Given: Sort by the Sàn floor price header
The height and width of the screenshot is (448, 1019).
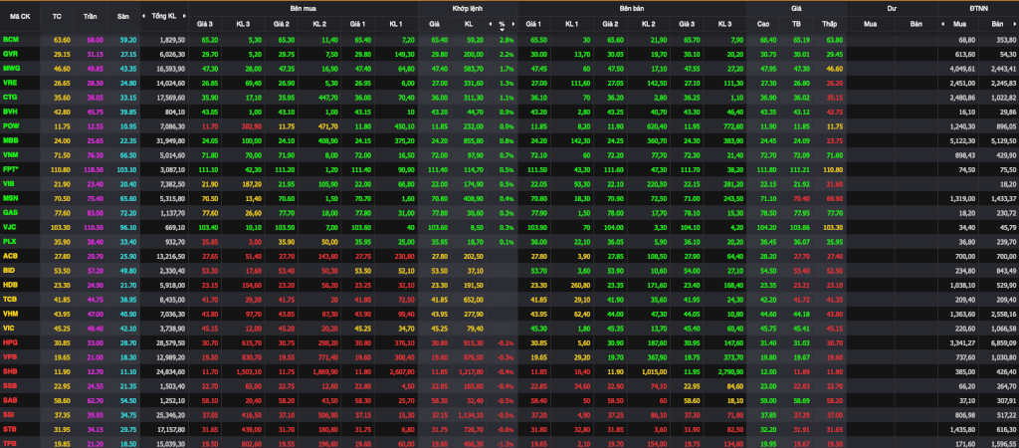Looking at the screenshot, I should (x=122, y=16).
